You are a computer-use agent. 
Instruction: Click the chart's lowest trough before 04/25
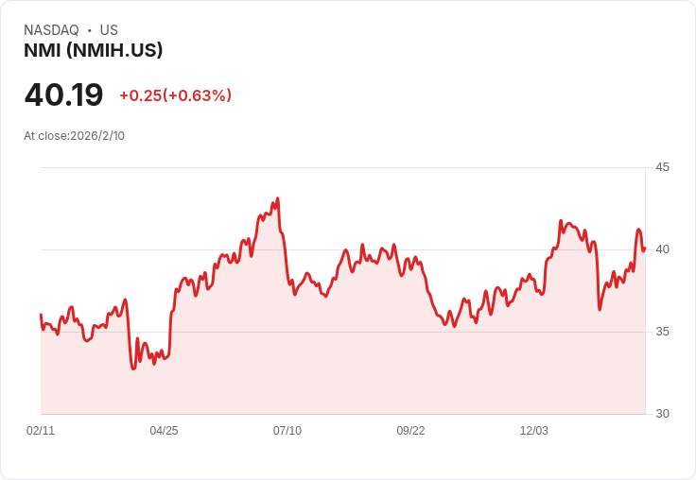pos(133,369)
